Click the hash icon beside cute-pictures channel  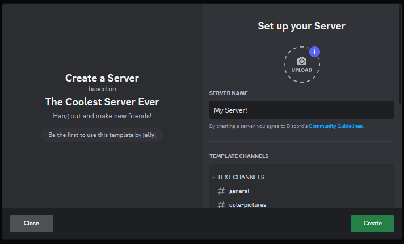tap(221, 205)
